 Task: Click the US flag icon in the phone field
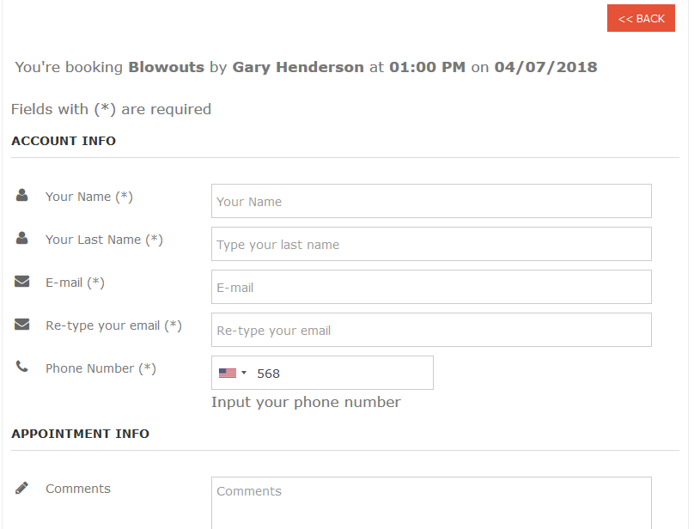coord(228,374)
